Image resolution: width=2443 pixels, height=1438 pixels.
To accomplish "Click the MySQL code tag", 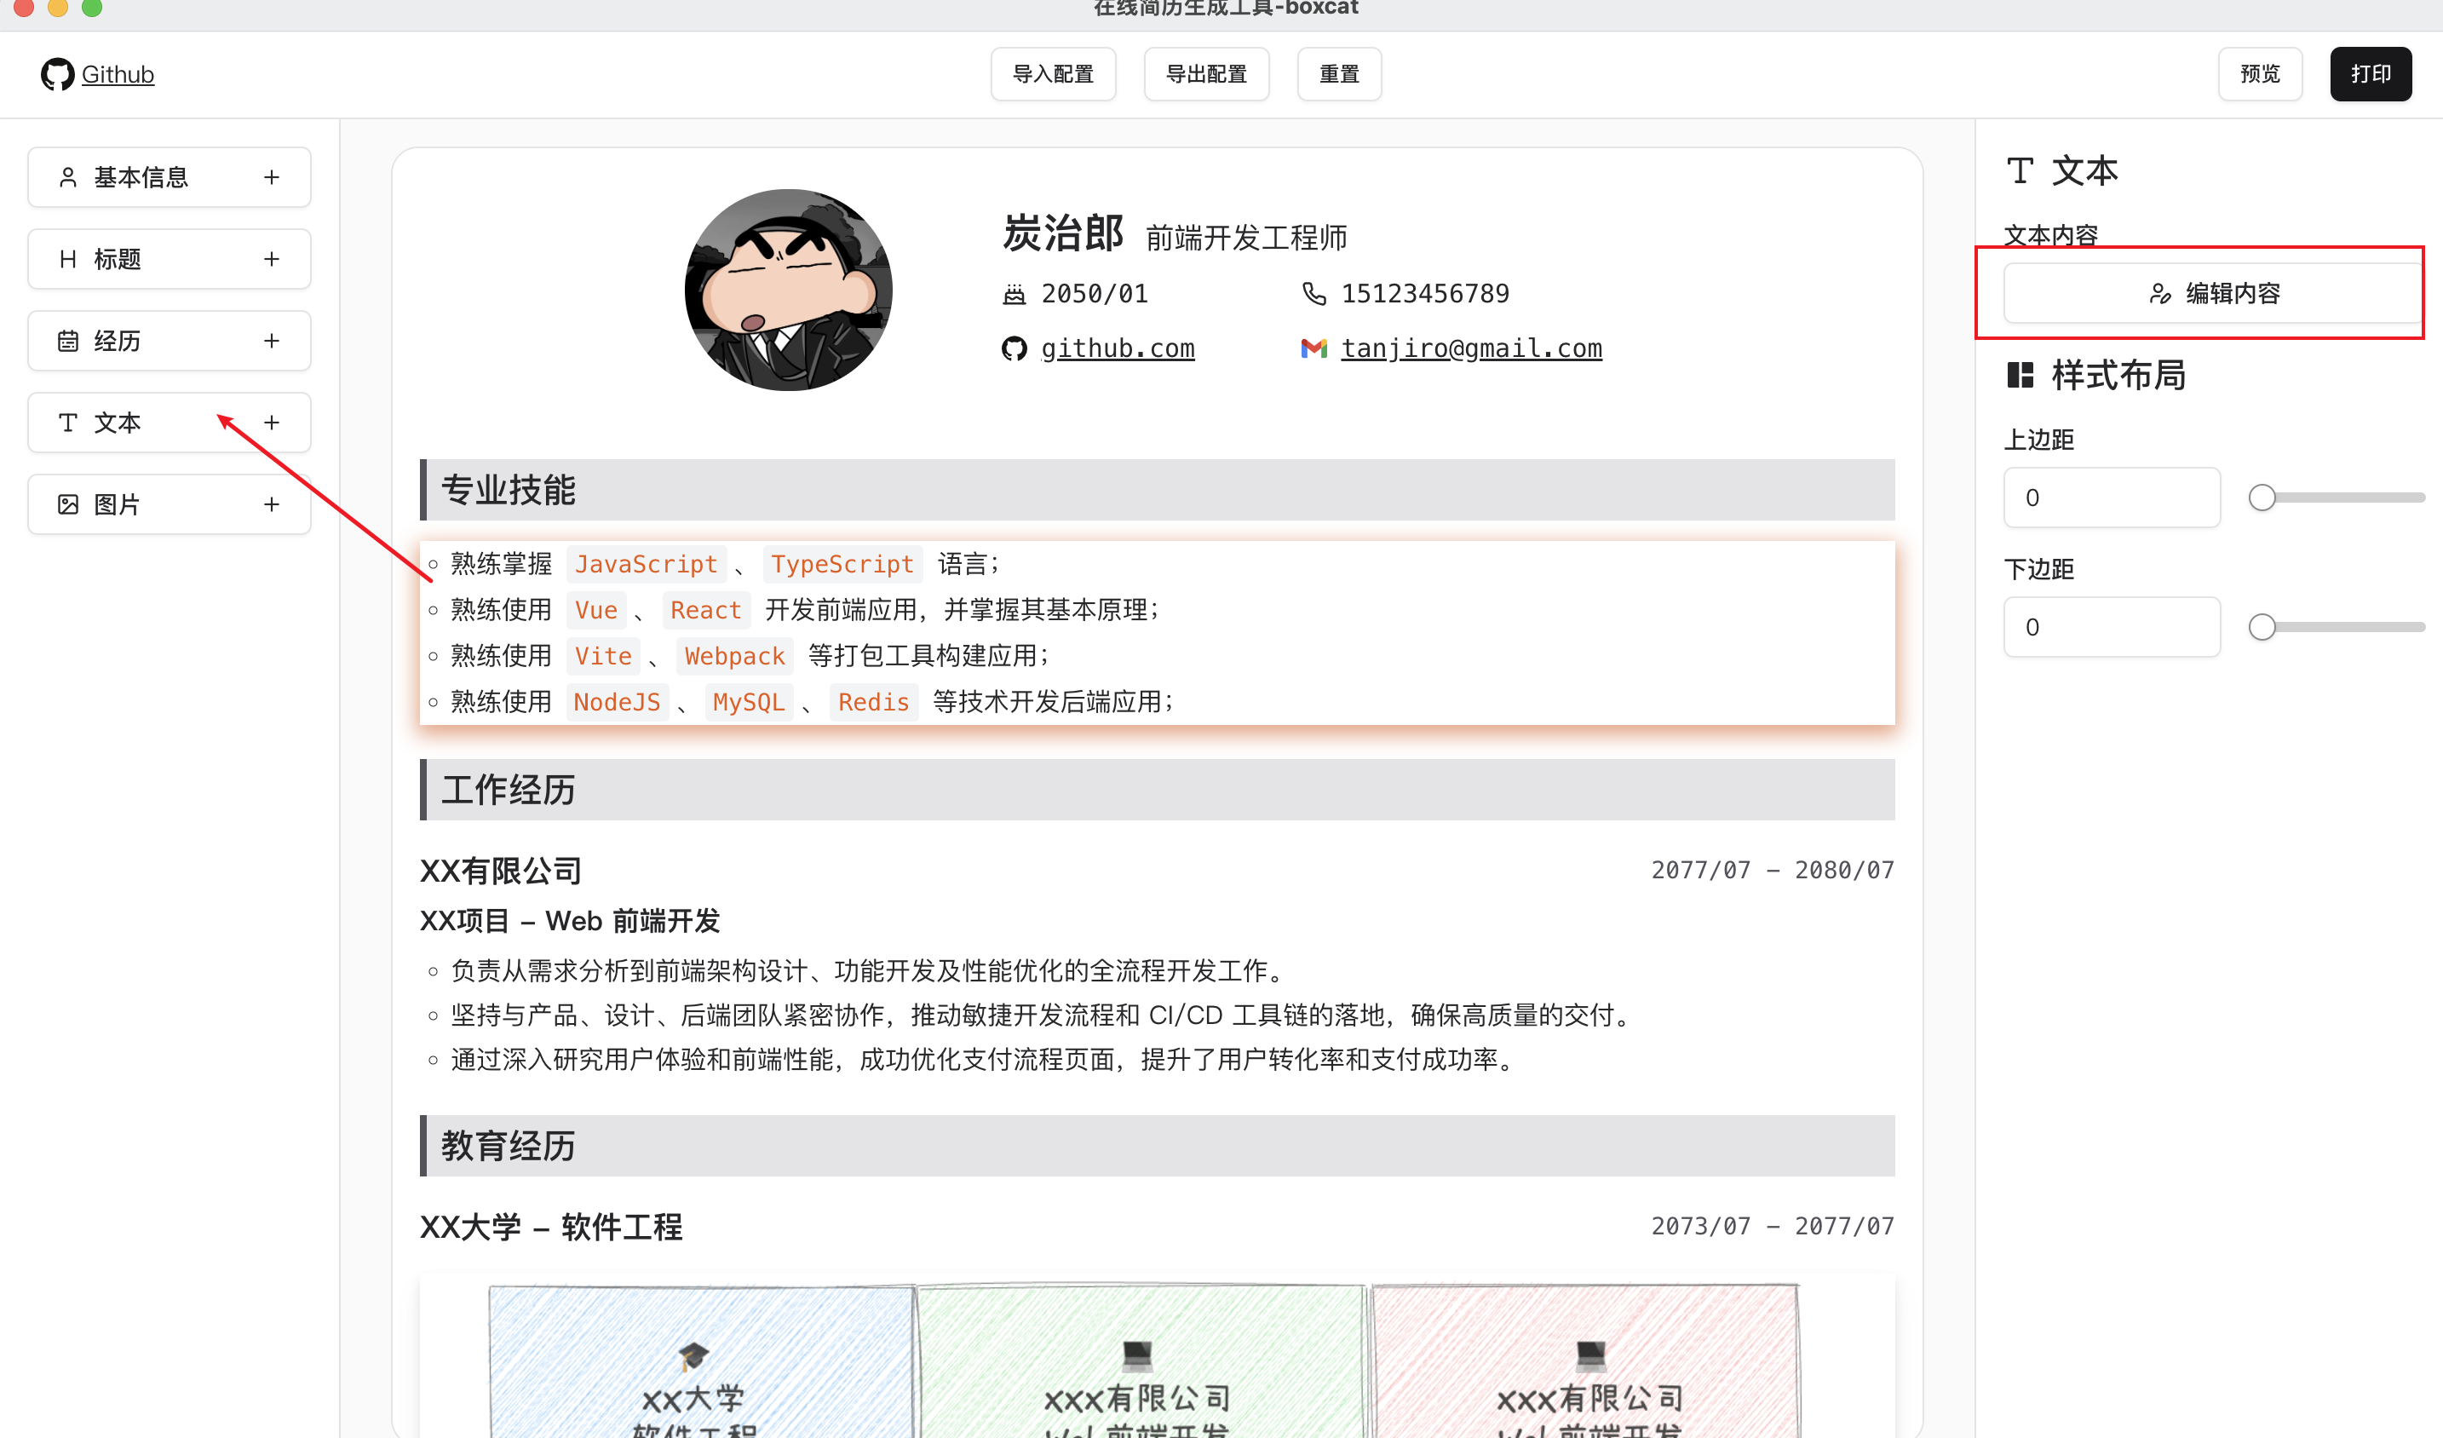I will click(749, 702).
